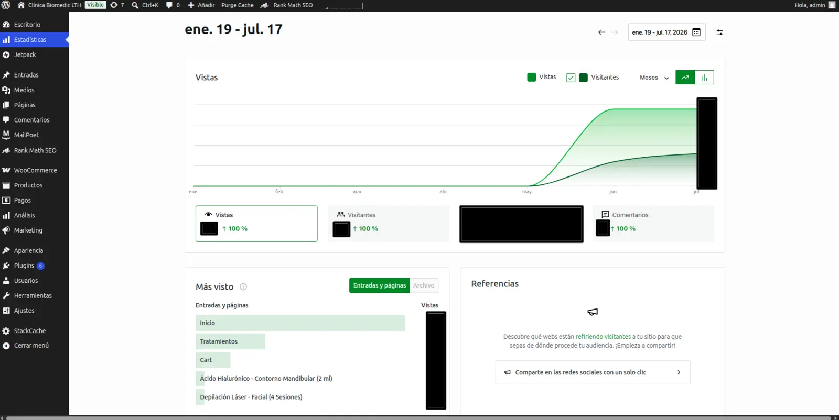
Task: Collapse the sidebar via Cerrar menú
Action: [x=34, y=346]
